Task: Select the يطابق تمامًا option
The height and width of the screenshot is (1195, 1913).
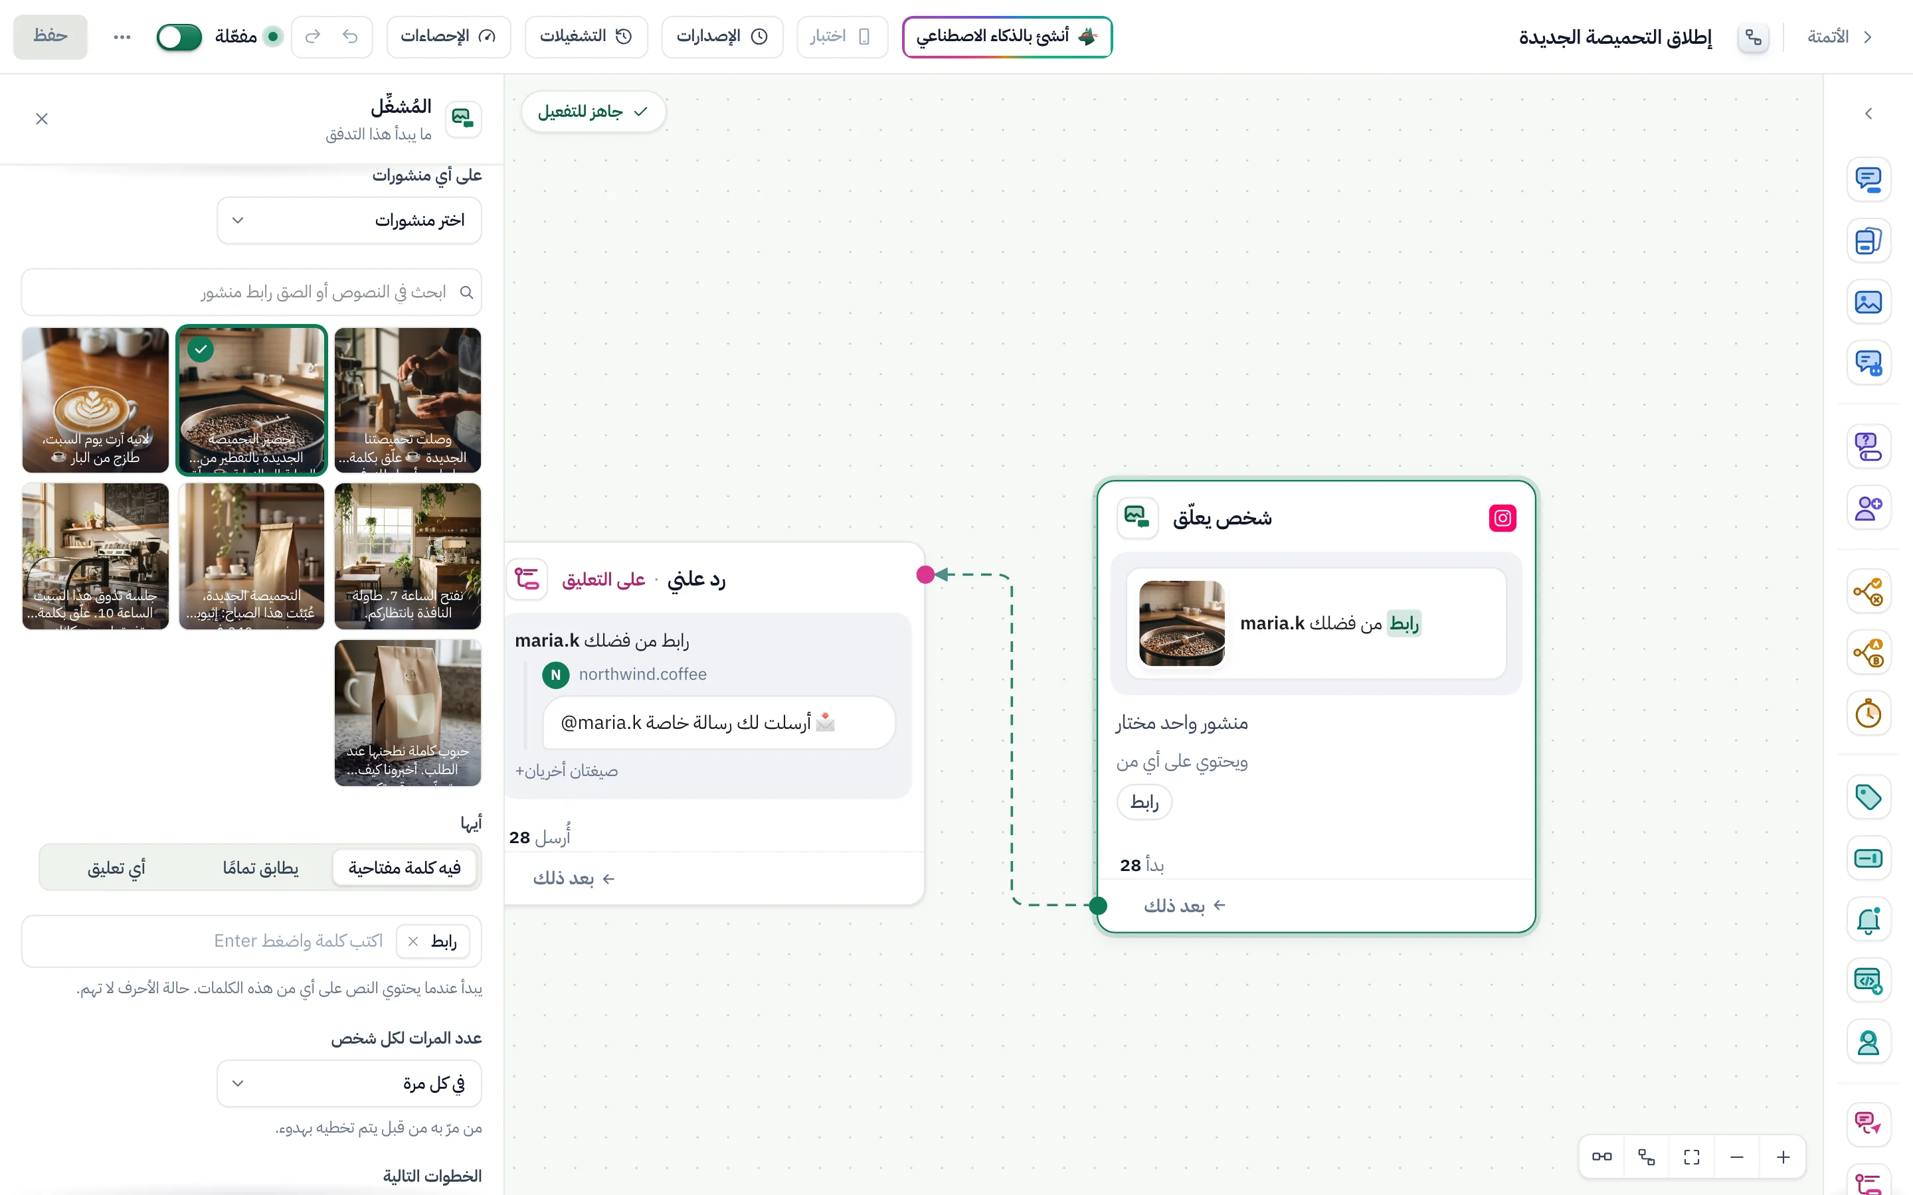Action: (x=261, y=868)
